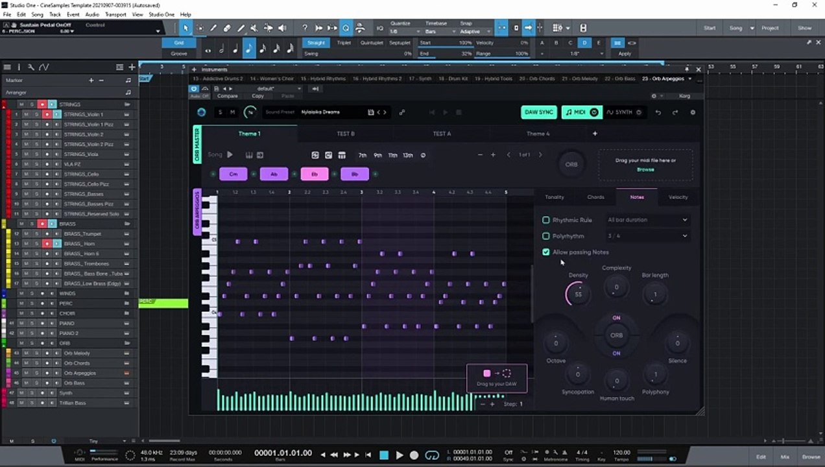This screenshot has height=467, width=825.
Task: Click the Density knob
Action: pyautogui.click(x=578, y=294)
